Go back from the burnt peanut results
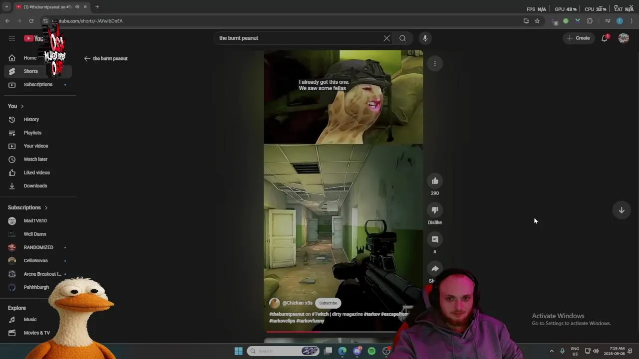Screen dimensions: 639x359 pos(87,59)
